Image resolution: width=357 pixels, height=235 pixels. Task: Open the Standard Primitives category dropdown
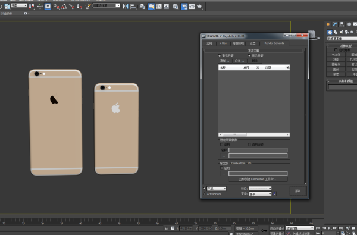point(342,39)
